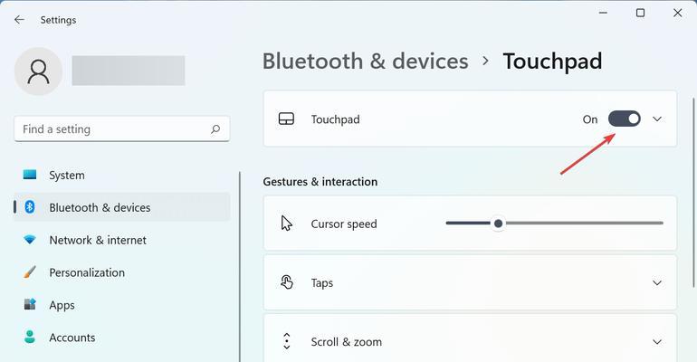Click the Scroll & zoom arrows icon
Viewport: 697px width, 362px height.
click(x=287, y=341)
